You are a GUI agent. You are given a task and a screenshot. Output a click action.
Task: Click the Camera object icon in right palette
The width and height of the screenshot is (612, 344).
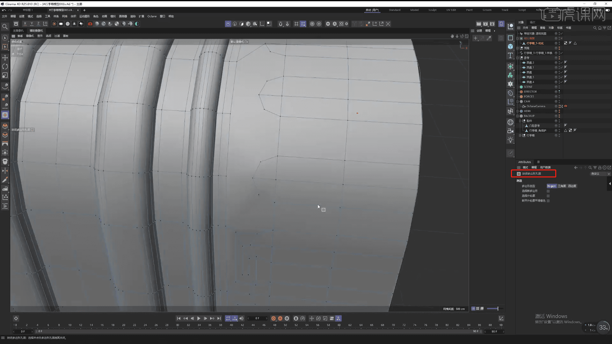tap(510, 131)
